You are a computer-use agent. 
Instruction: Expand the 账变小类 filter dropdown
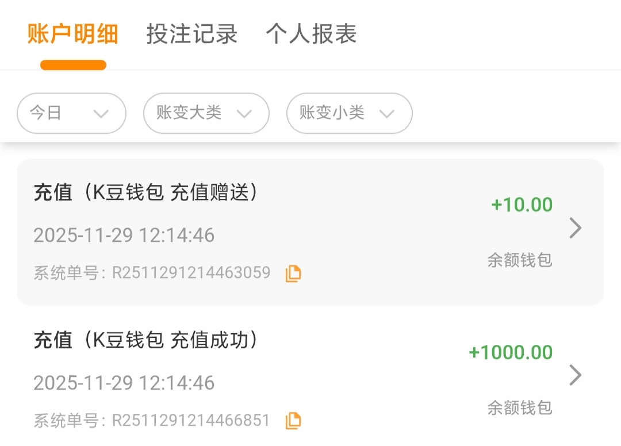click(349, 113)
